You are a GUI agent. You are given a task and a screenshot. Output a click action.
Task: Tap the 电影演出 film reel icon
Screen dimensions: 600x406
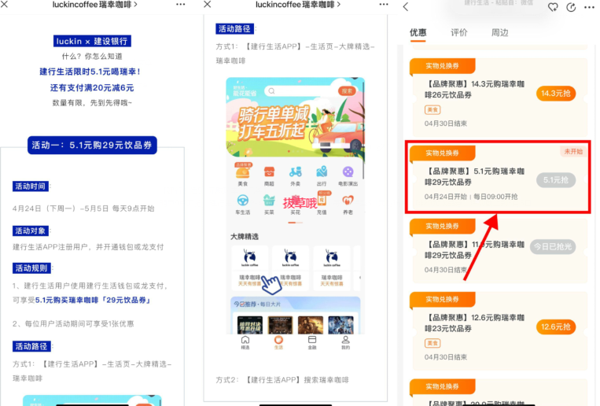(348, 172)
